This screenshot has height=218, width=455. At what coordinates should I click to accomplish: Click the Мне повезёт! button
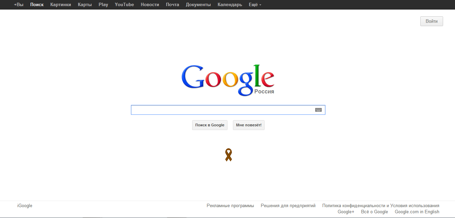pos(249,125)
